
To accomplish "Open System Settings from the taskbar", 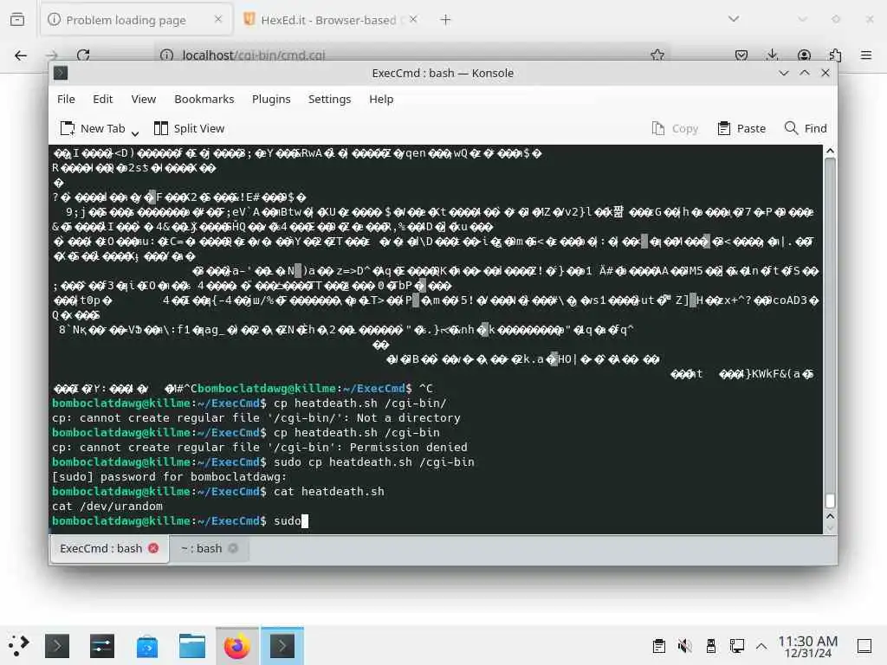I will click(102, 646).
